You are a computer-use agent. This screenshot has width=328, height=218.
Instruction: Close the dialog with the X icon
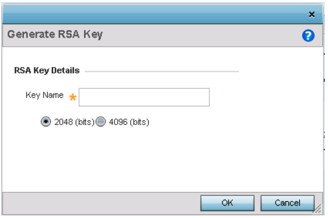point(312,15)
